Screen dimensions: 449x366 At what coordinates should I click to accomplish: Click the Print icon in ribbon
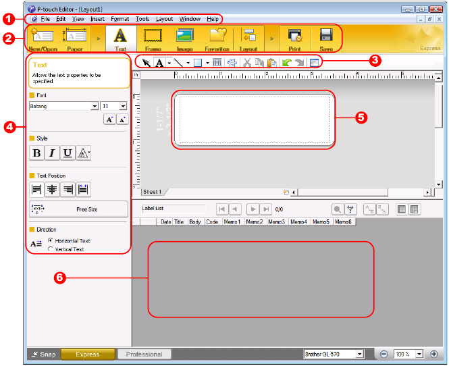click(x=294, y=39)
